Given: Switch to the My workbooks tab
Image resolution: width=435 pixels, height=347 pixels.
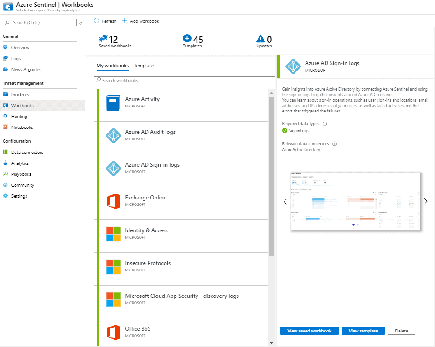Looking at the screenshot, I should [112, 66].
